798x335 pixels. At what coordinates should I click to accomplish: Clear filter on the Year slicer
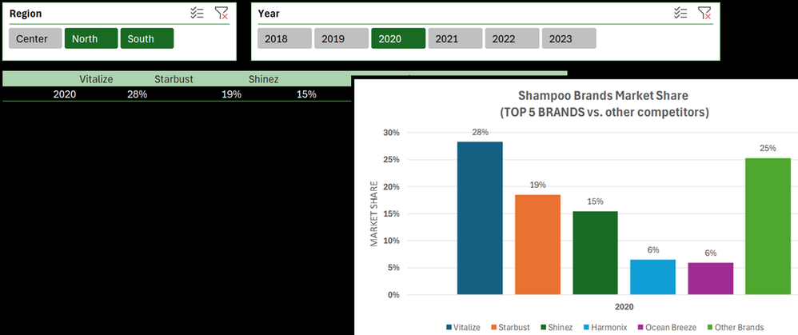[x=705, y=14]
